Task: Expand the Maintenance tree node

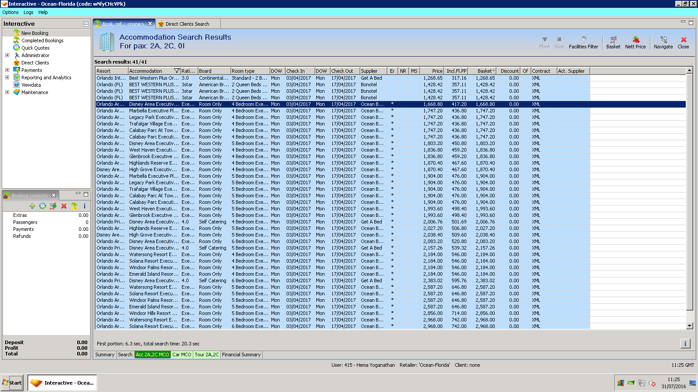Action: coord(7,92)
